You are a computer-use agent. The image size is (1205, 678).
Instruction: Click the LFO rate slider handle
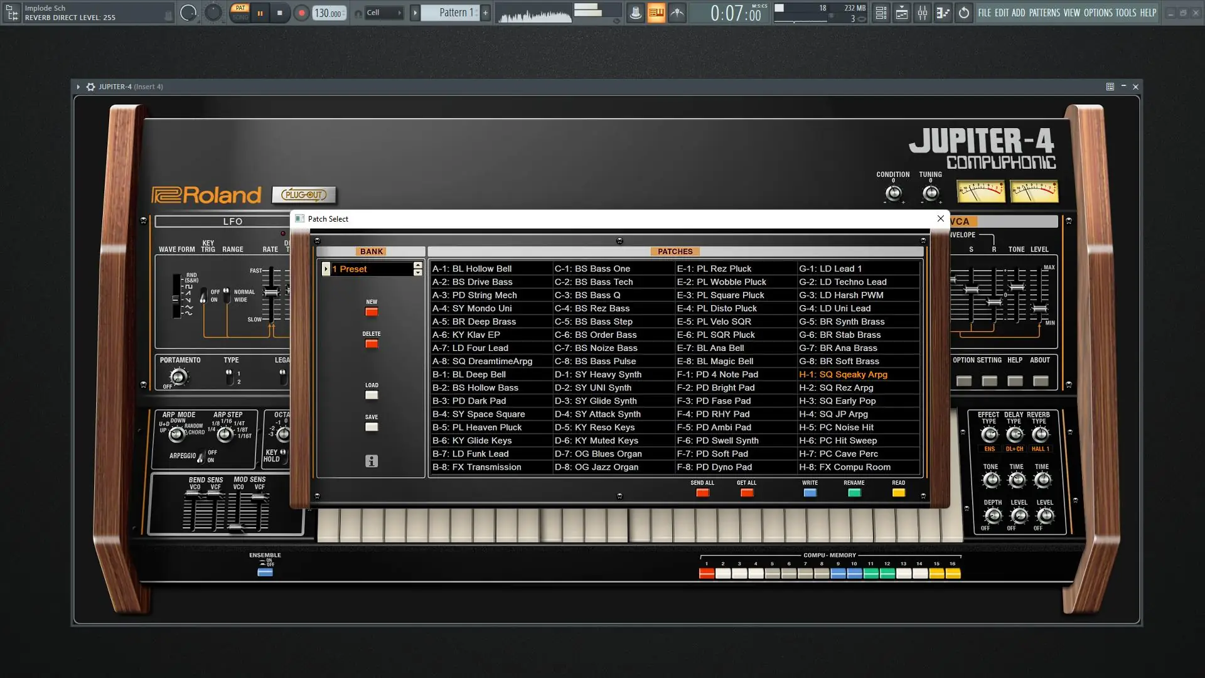271,292
